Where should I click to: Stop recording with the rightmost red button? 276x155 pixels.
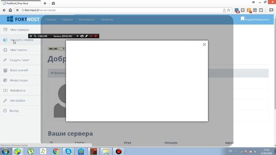point(96,36)
